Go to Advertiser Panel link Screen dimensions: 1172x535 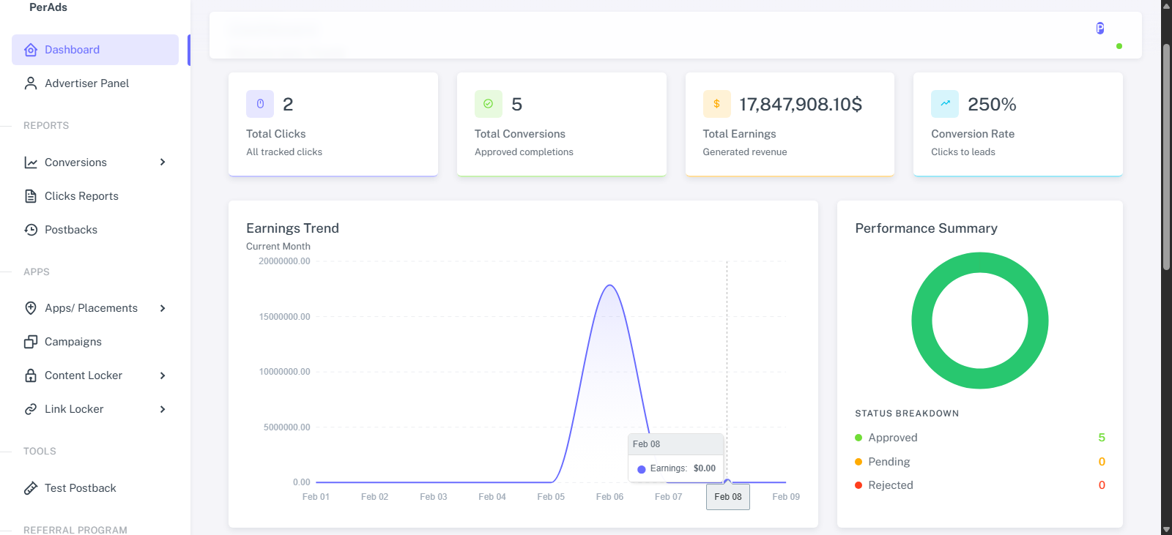point(86,83)
